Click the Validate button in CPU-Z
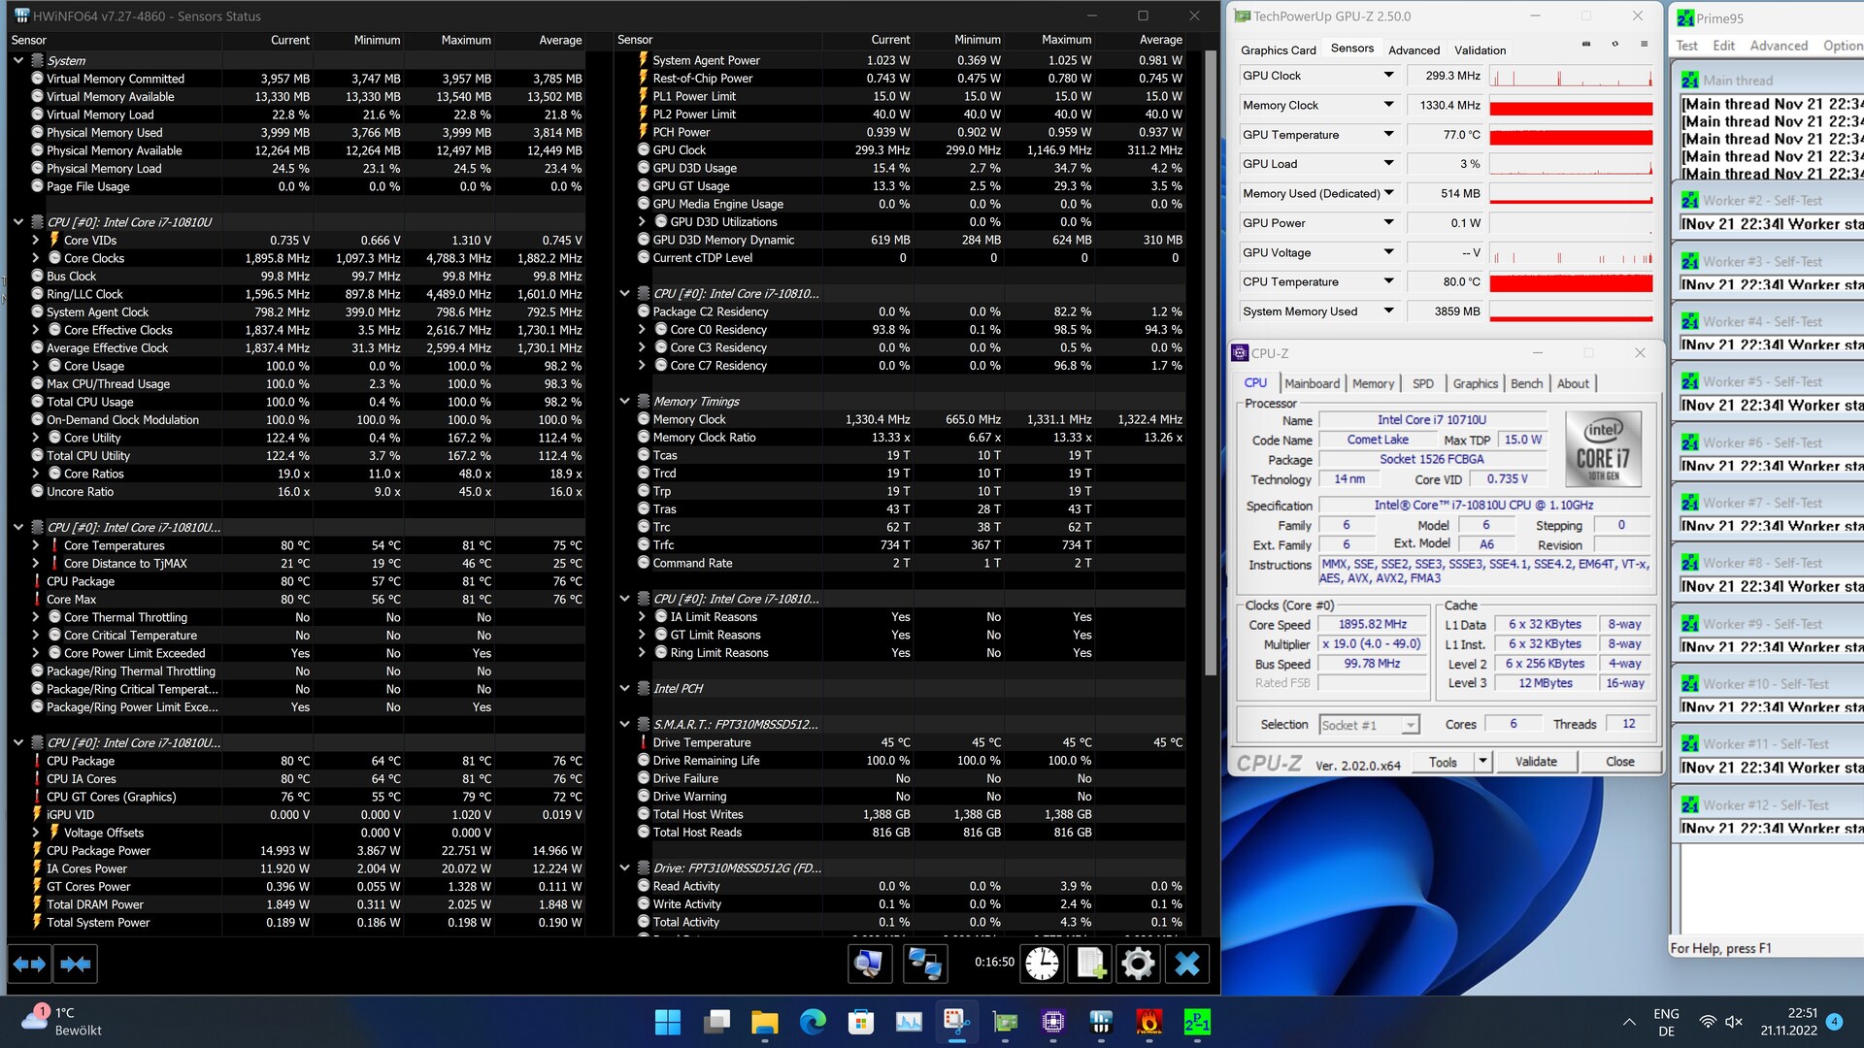This screenshot has height=1048, width=1864. pos(1535,762)
